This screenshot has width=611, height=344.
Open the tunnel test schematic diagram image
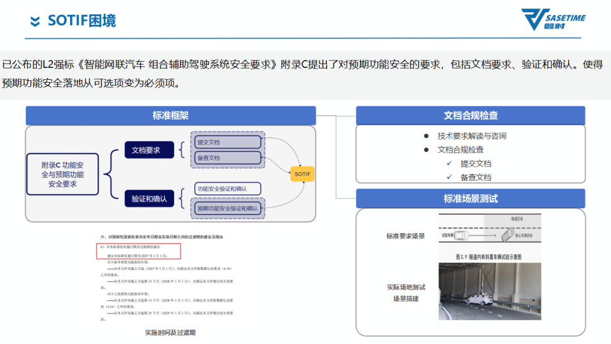490,228
